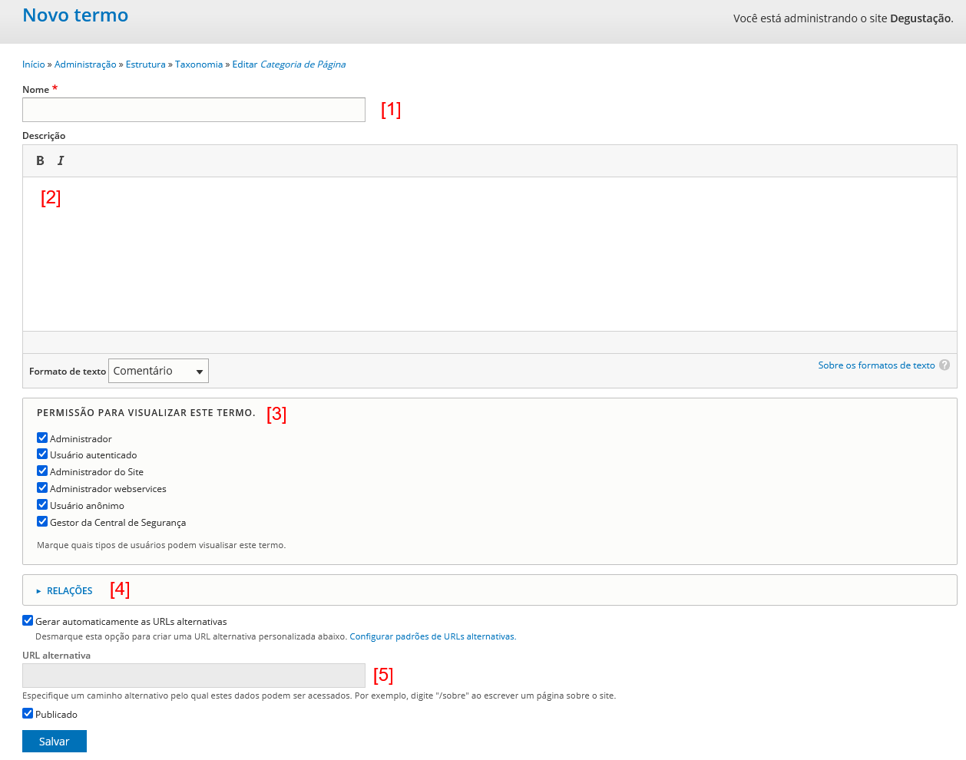Expand the Relações section
This screenshot has height=760, width=966.
click(x=69, y=590)
